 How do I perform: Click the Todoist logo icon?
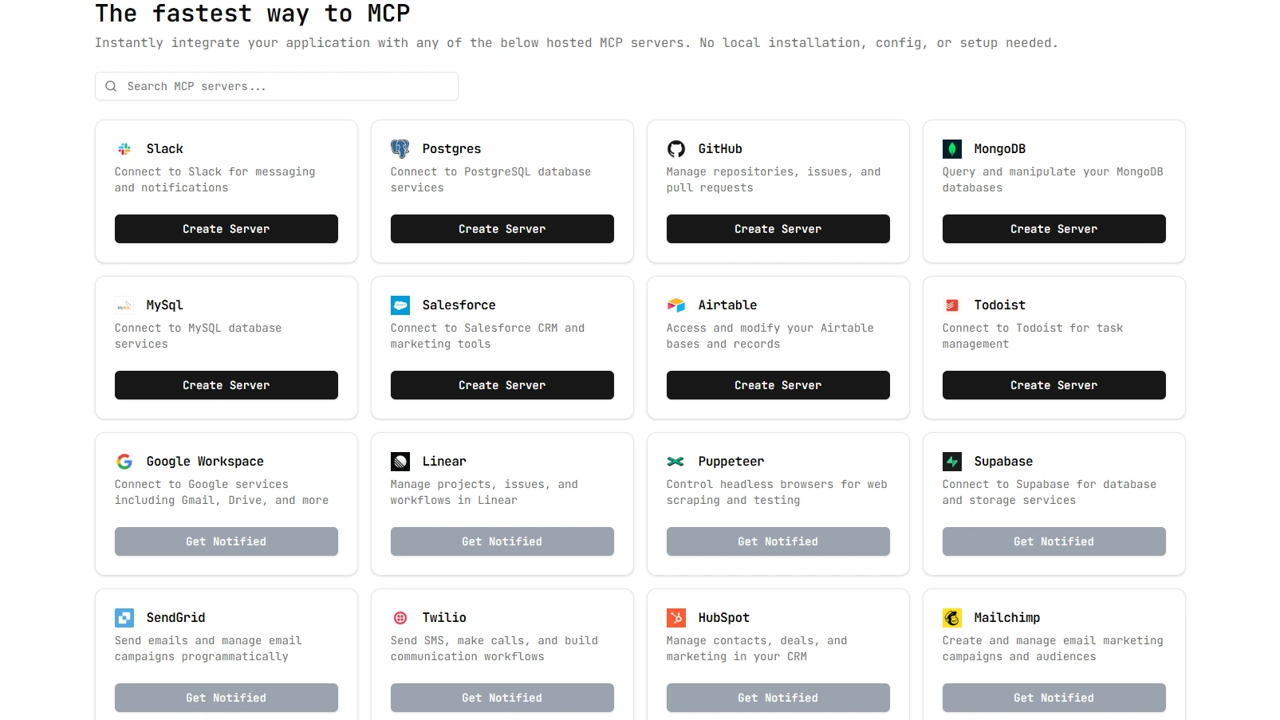952,305
